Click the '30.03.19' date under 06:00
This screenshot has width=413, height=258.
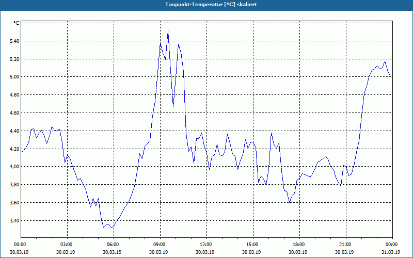point(112,252)
